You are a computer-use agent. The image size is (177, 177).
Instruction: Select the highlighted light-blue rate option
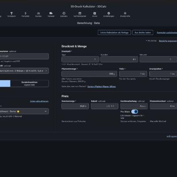point(5,84)
